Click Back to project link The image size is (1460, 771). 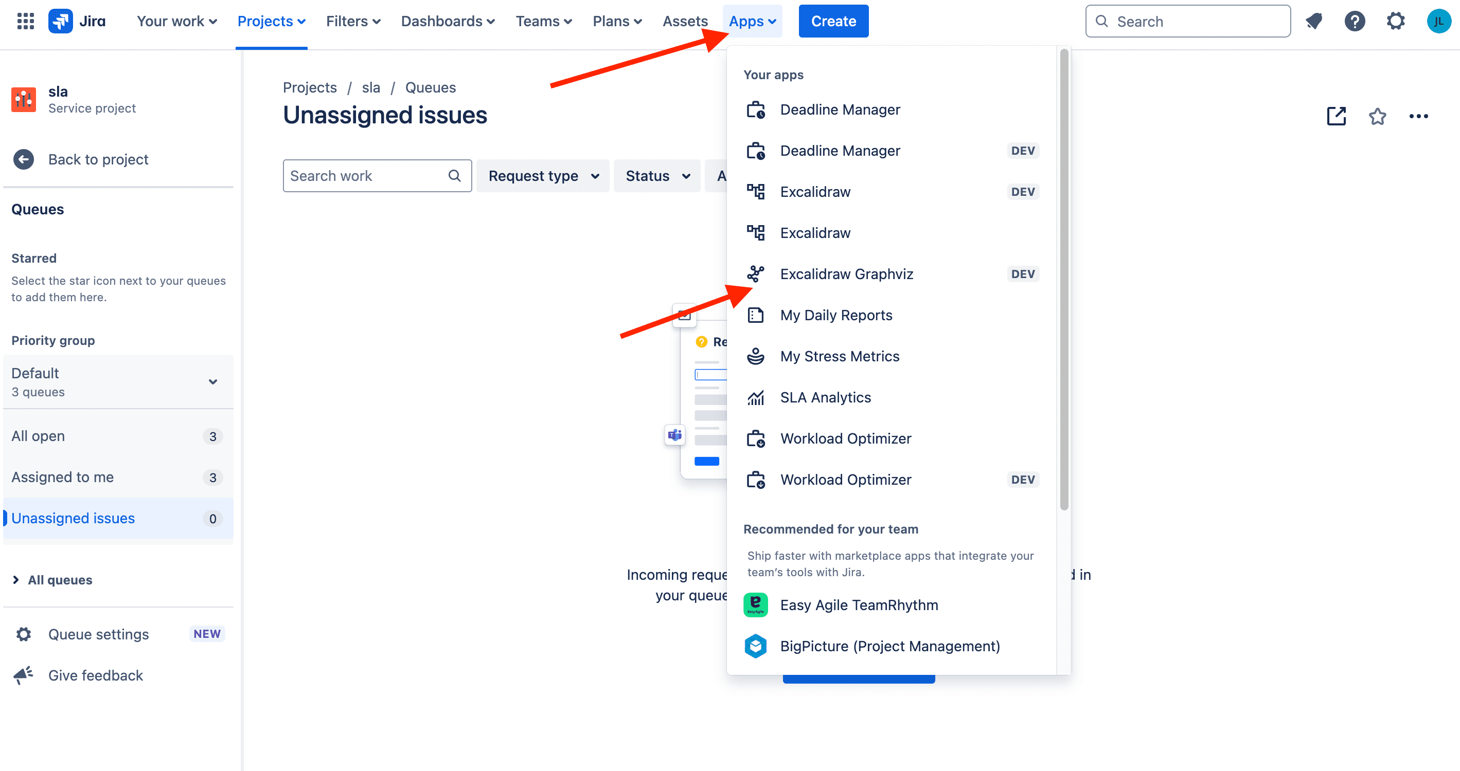tap(98, 160)
